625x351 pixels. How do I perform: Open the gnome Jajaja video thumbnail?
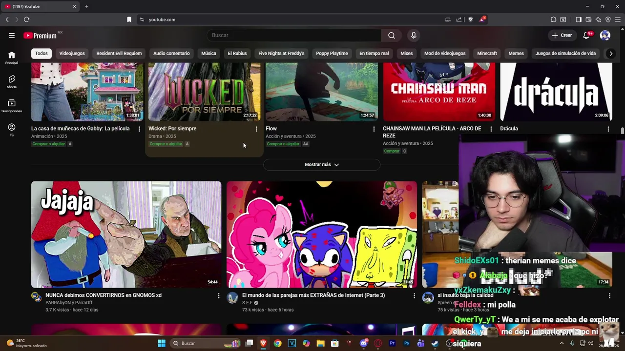126,234
